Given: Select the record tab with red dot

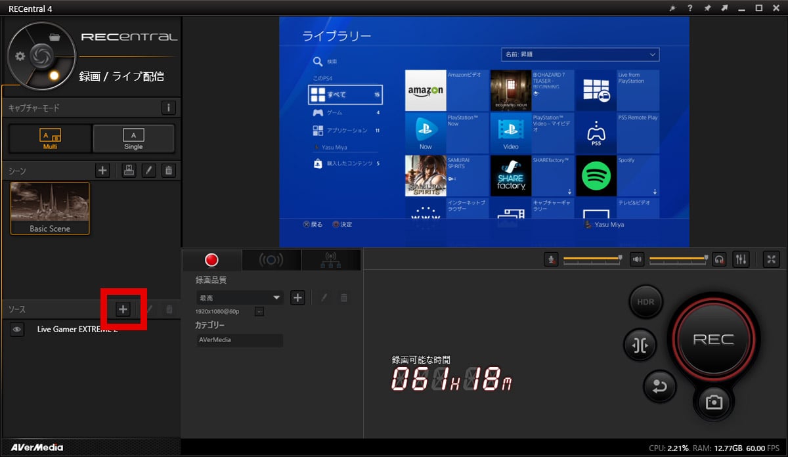Looking at the screenshot, I should pyautogui.click(x=211, y=260).
